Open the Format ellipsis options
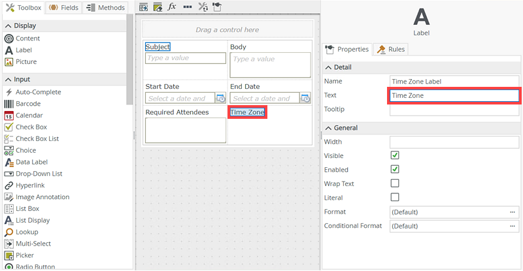Image resolution: width=523 pixels, height=271 pixels. coord(513,212)
